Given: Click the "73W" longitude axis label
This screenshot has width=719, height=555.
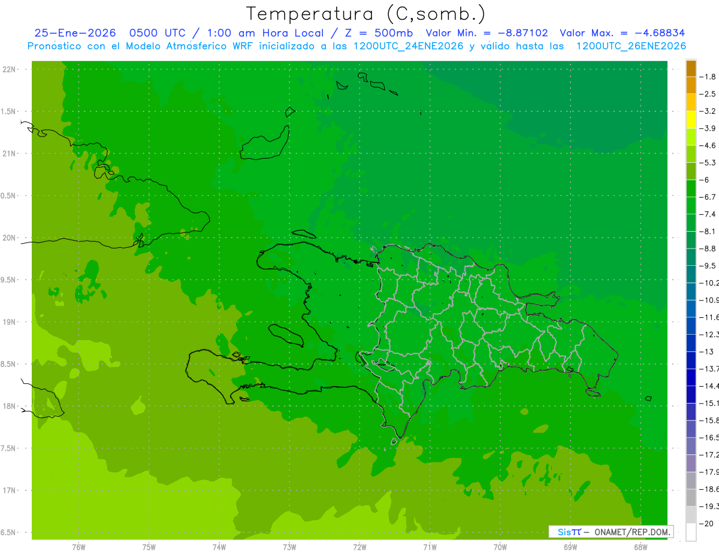Looking at the screenshot, I should 289,547.
